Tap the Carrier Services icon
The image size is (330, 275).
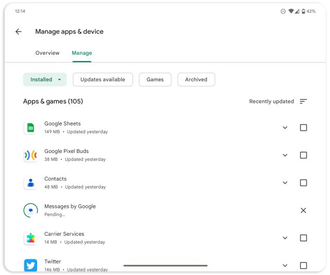click(x=30, y=238)
